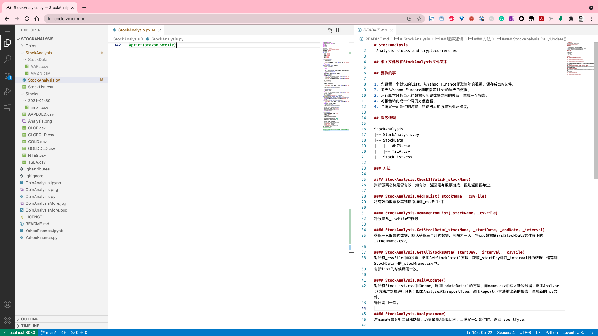Open Source Control view with badge
This screenshot has width=598, height=336.
7,75
